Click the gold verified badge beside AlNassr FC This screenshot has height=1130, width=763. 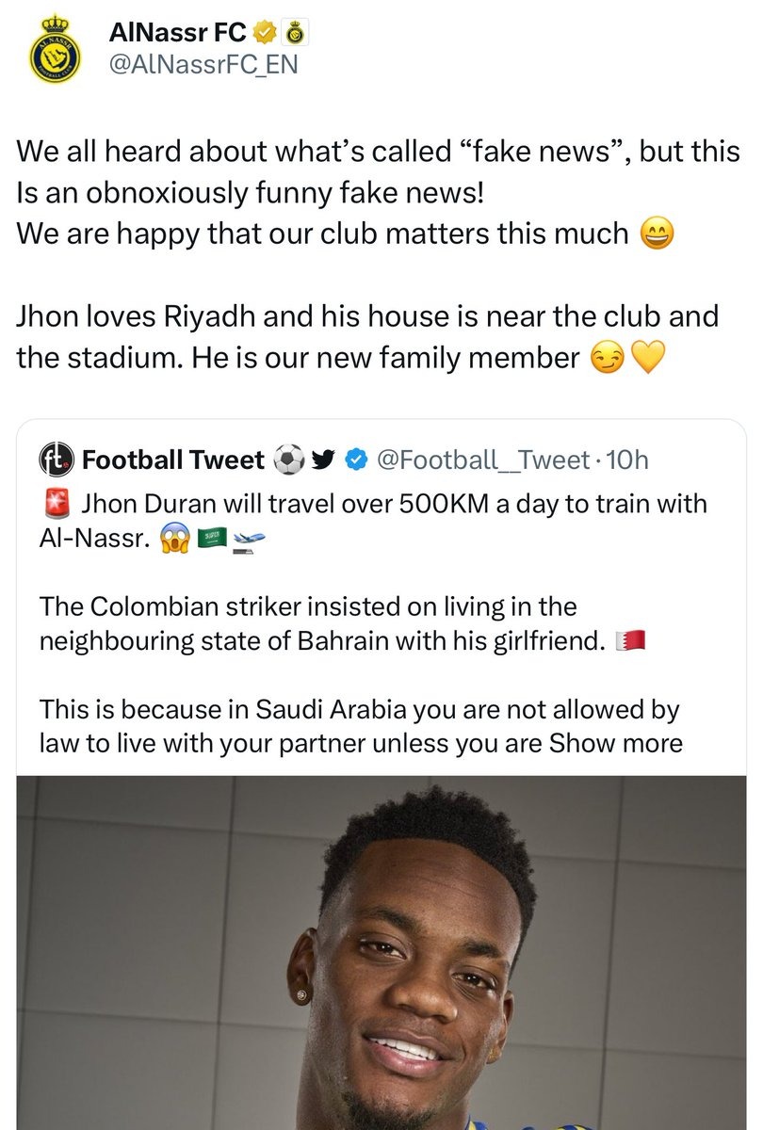266,33
